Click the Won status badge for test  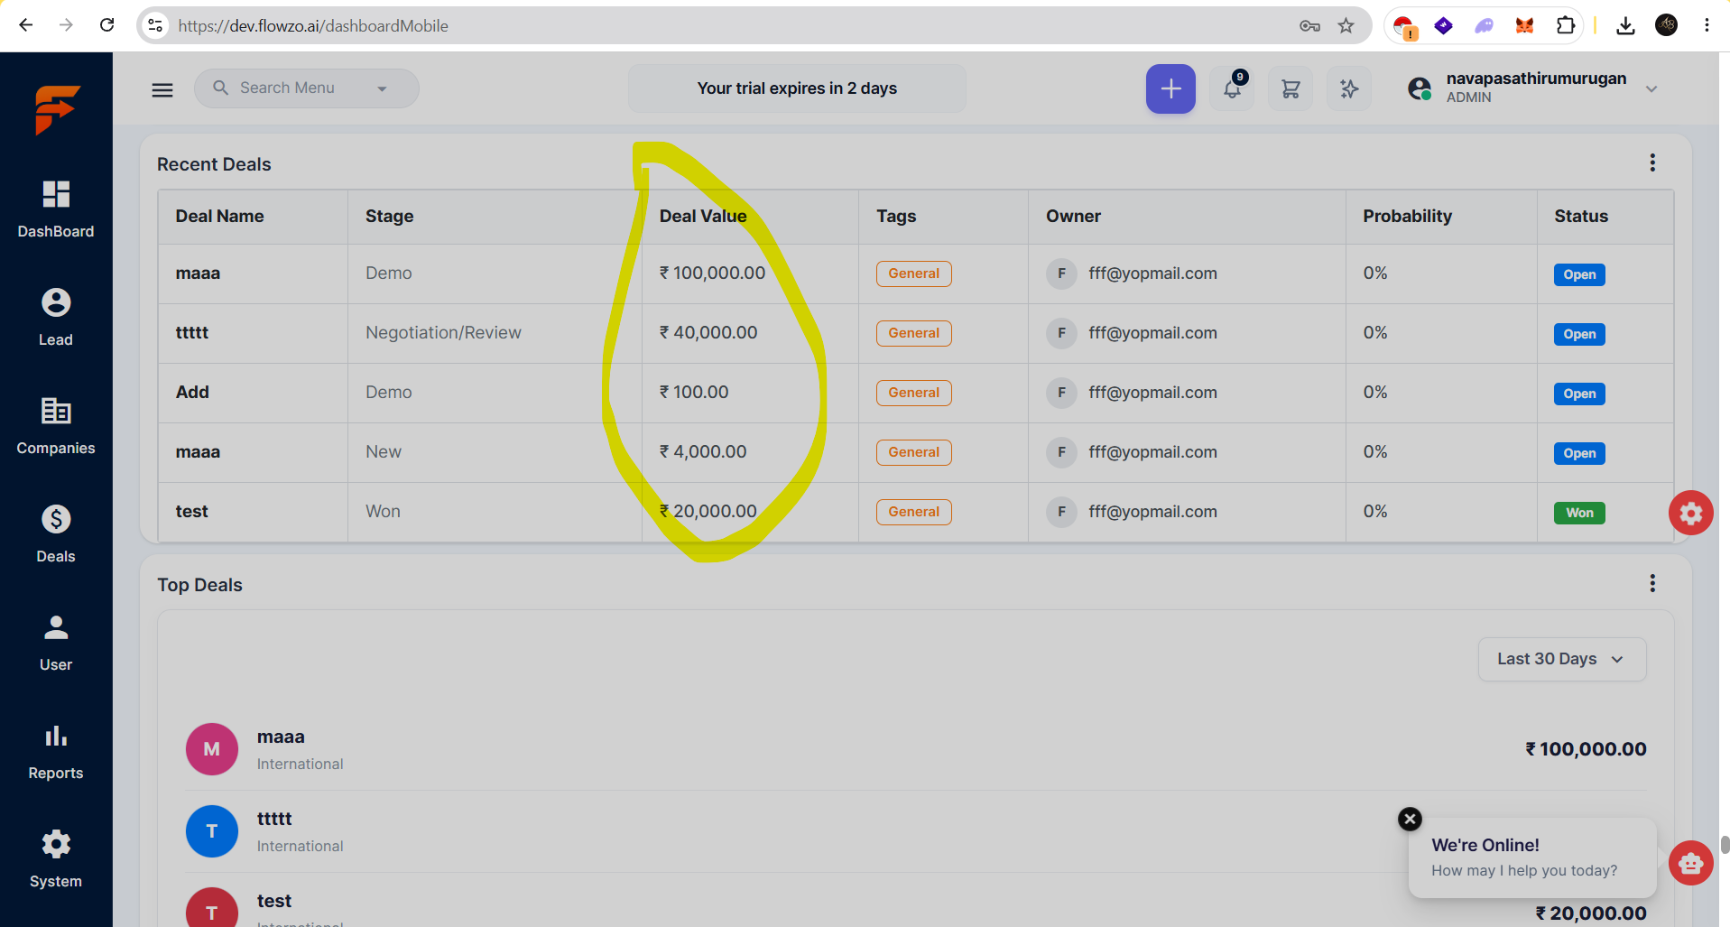pyautogui.click(x=1579, y=513)
